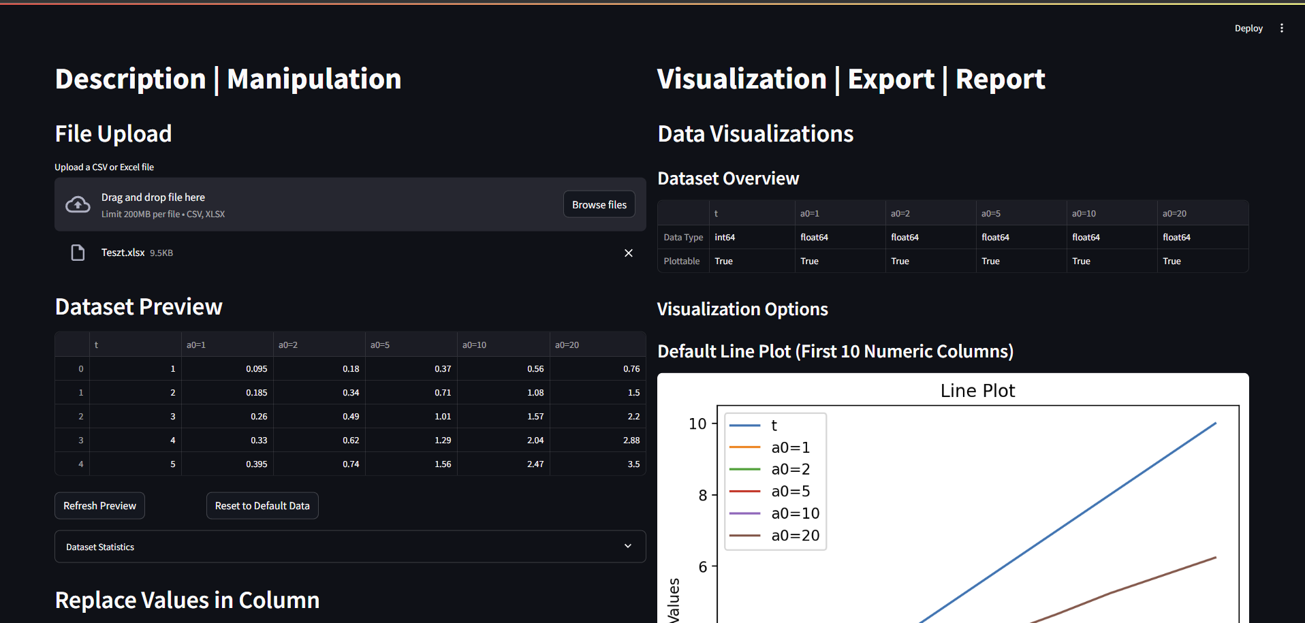Click the File Upload heading
Image resolution: width=1305 pixels, height=623 pixels.
tap(113, 133)
